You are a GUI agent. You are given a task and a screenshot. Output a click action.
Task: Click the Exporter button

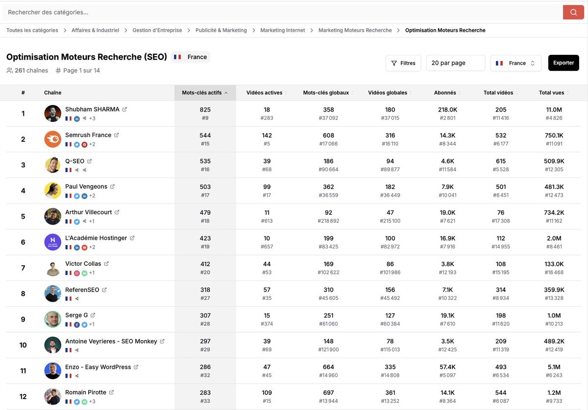pos(563,63)
